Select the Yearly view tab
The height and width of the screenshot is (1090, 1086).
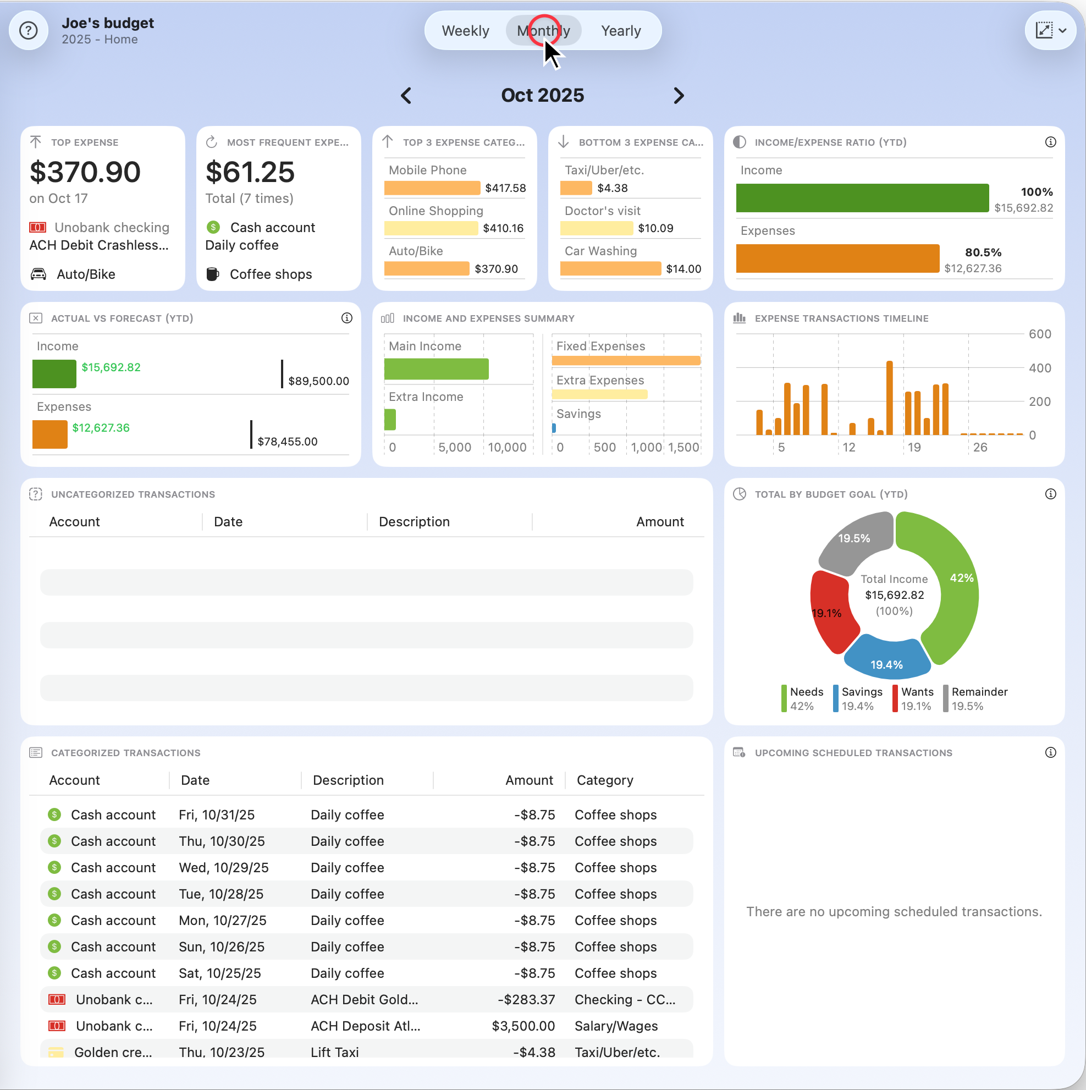coord(621,30)
